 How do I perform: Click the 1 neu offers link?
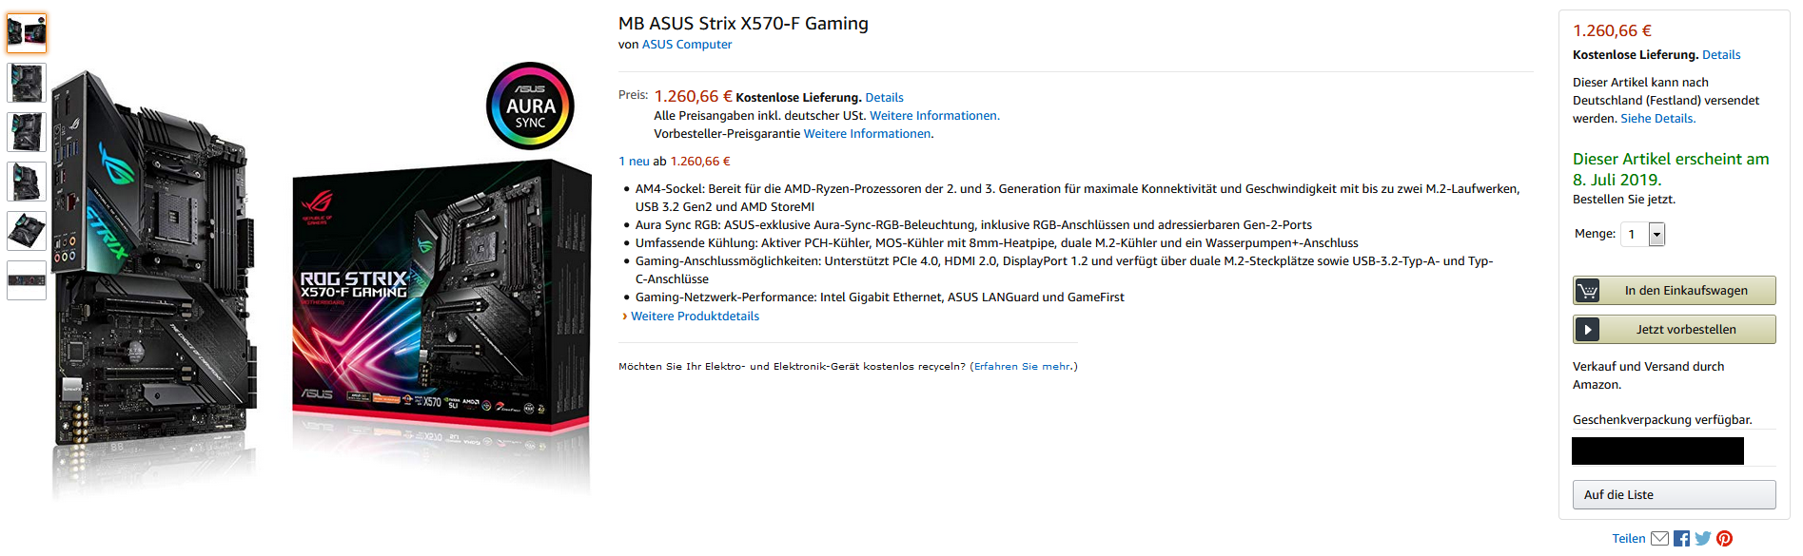coord(633,161)
